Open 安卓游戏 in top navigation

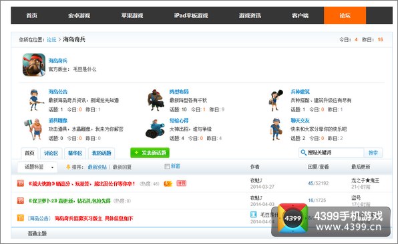click(79, 15)
